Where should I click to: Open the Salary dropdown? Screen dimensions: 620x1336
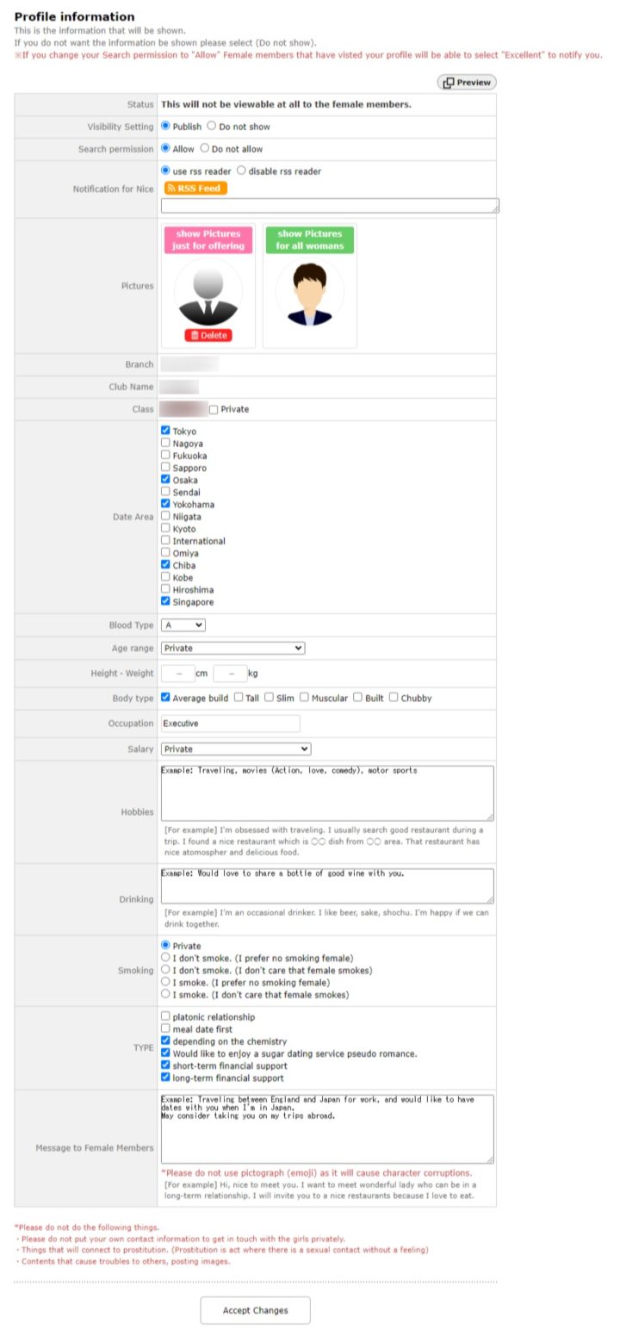pos(235,749)
